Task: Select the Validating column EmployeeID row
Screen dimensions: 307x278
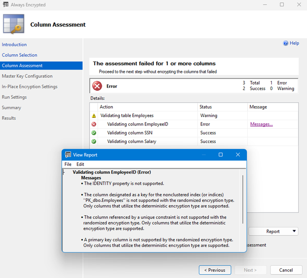Action: click(x=194, y=124)
